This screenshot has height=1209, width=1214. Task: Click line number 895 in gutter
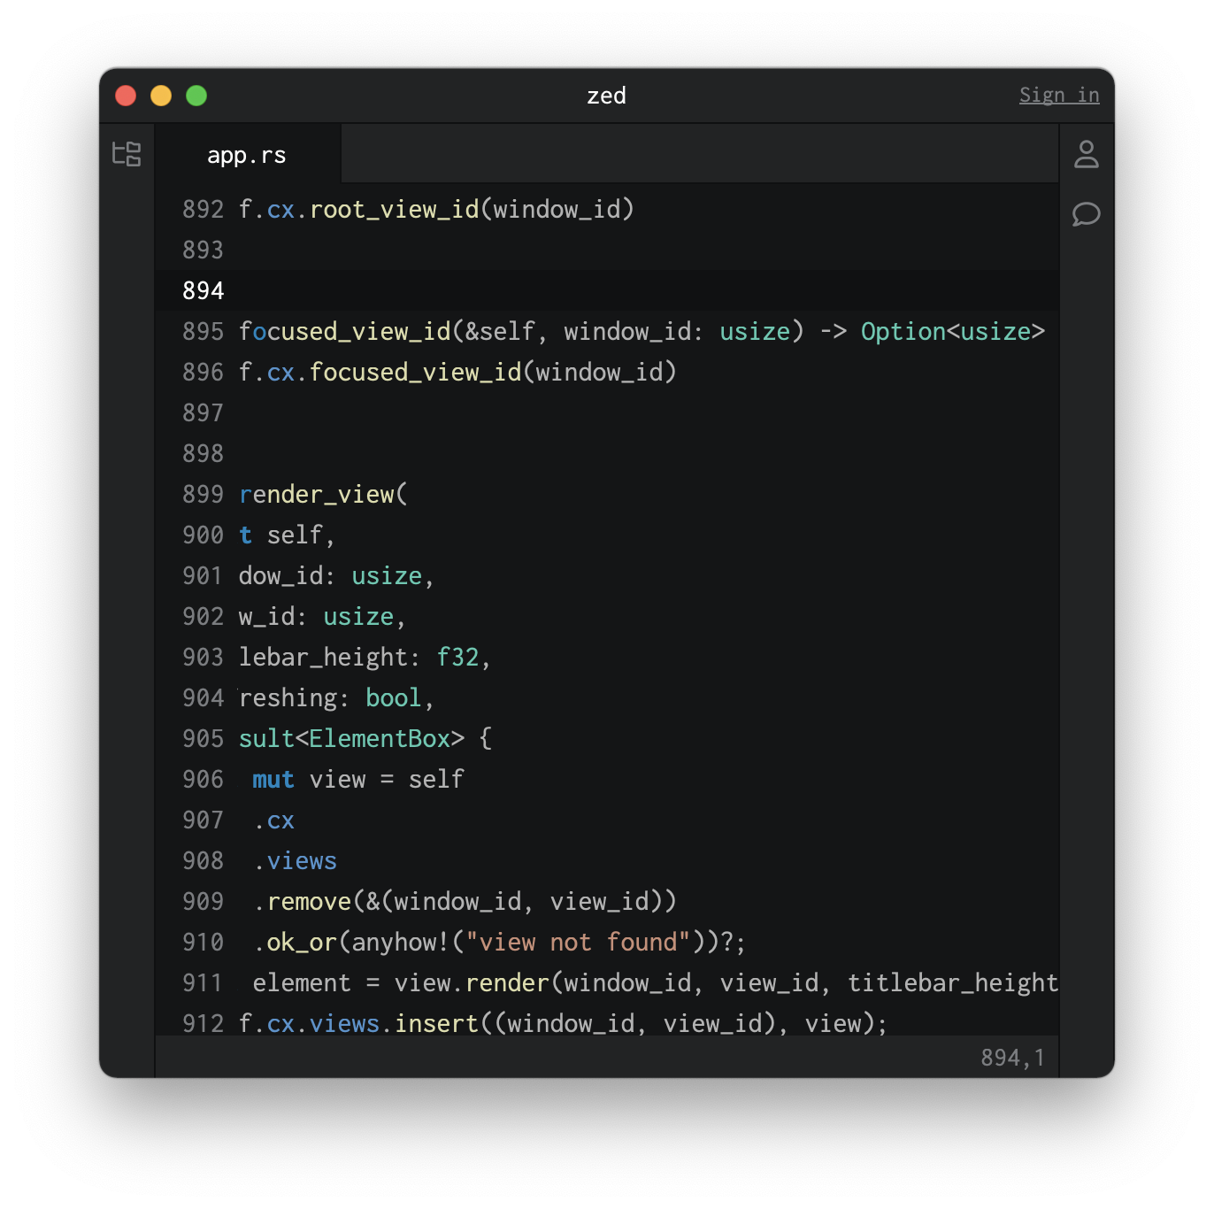203,332
